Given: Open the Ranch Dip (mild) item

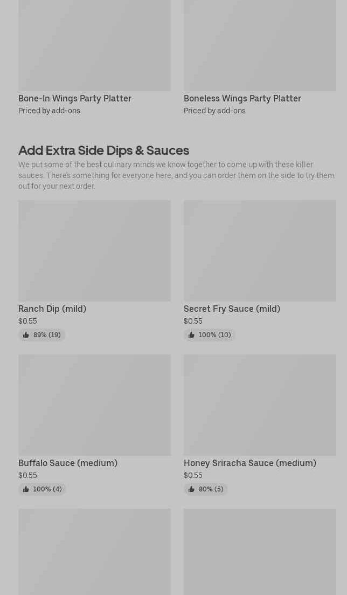Looking at the screenshot, I should [x=52, y=309].
